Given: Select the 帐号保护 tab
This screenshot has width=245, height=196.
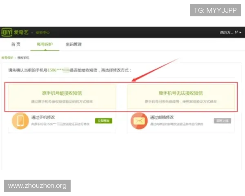Looking at the screenshot, I should [45, 44].
